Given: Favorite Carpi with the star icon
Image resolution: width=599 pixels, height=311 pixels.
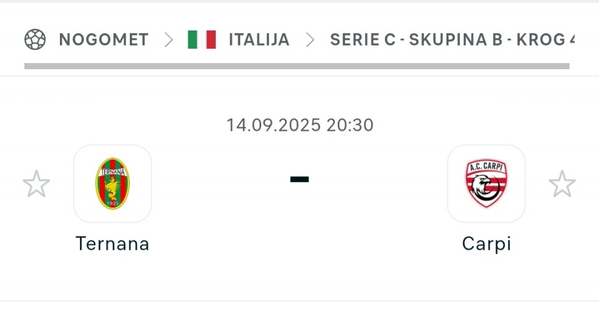Looking at the screenshot, I should 562,184.
